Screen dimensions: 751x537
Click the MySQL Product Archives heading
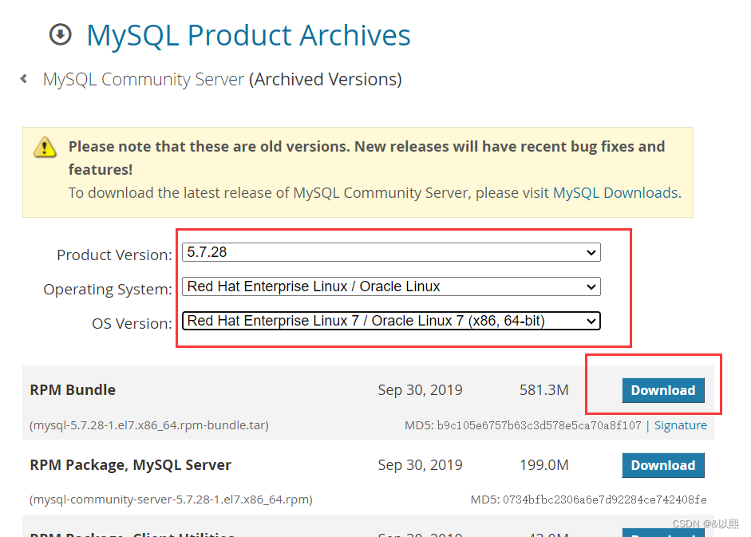pos(248,35)
